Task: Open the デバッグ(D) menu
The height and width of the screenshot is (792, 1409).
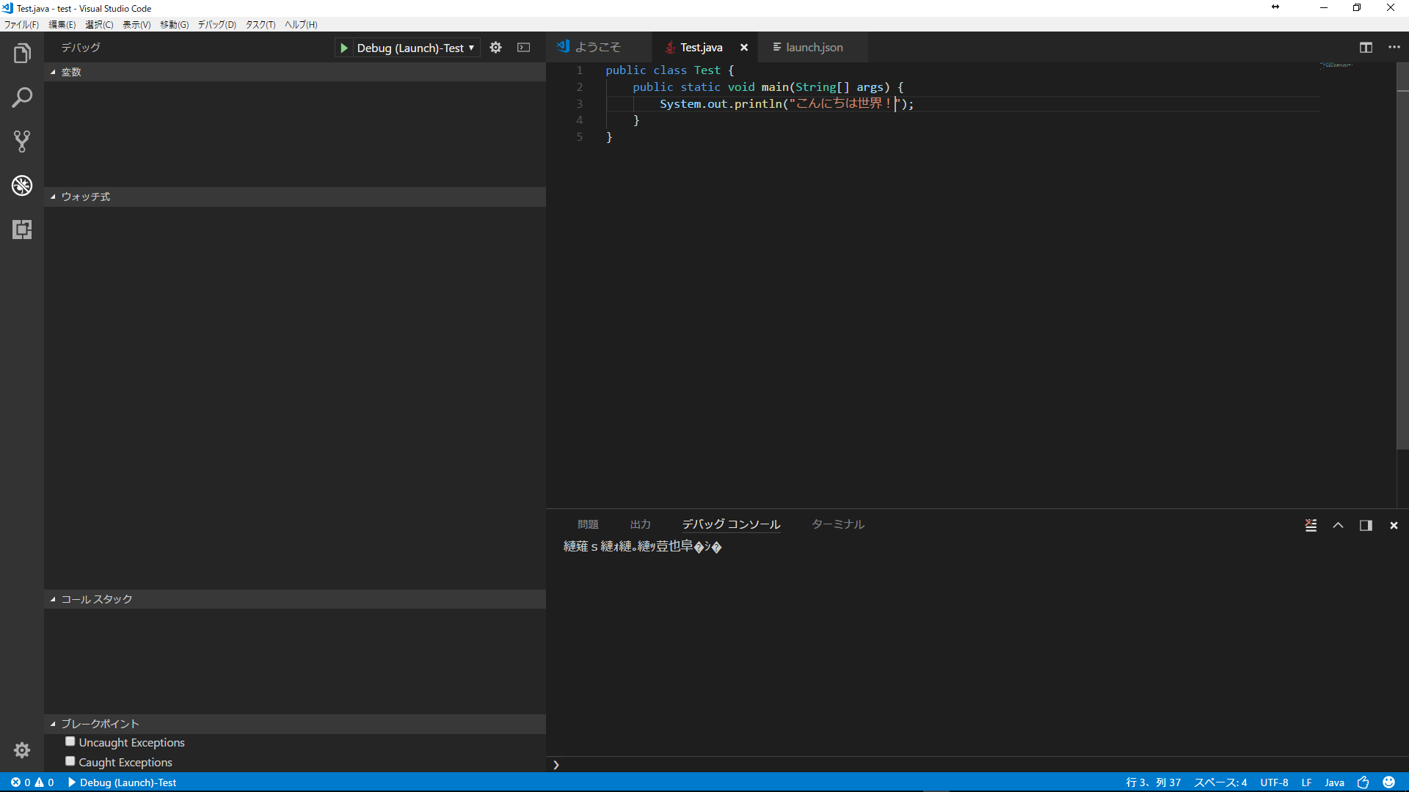Action: tap(216, 24)
